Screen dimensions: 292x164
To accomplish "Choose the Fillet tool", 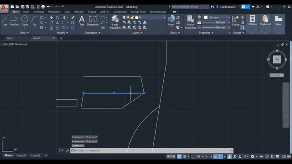I will coord(64,22).
